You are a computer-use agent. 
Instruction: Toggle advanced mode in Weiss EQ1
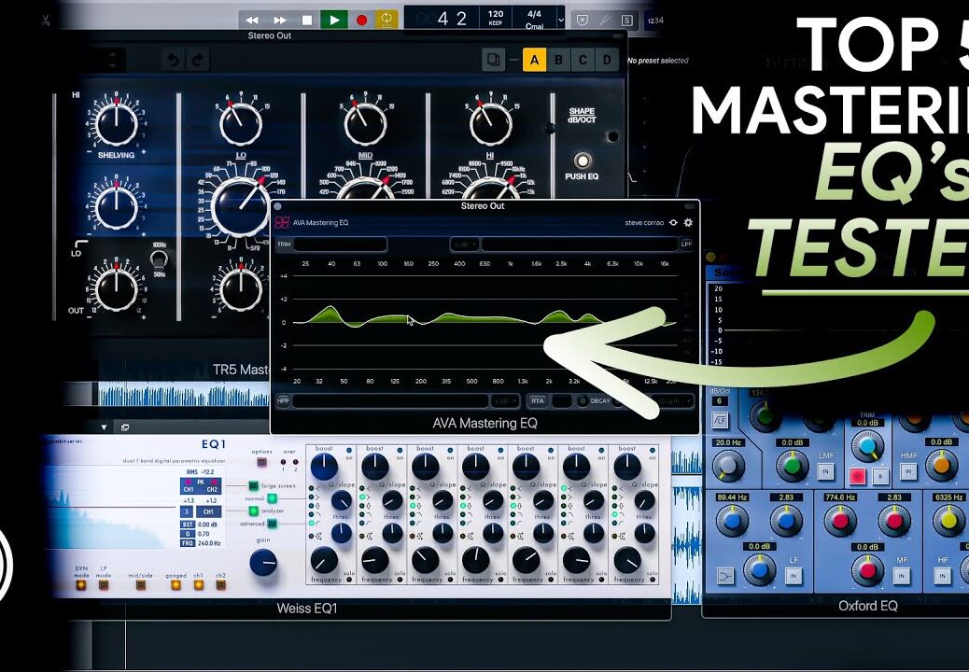(272, 524)
